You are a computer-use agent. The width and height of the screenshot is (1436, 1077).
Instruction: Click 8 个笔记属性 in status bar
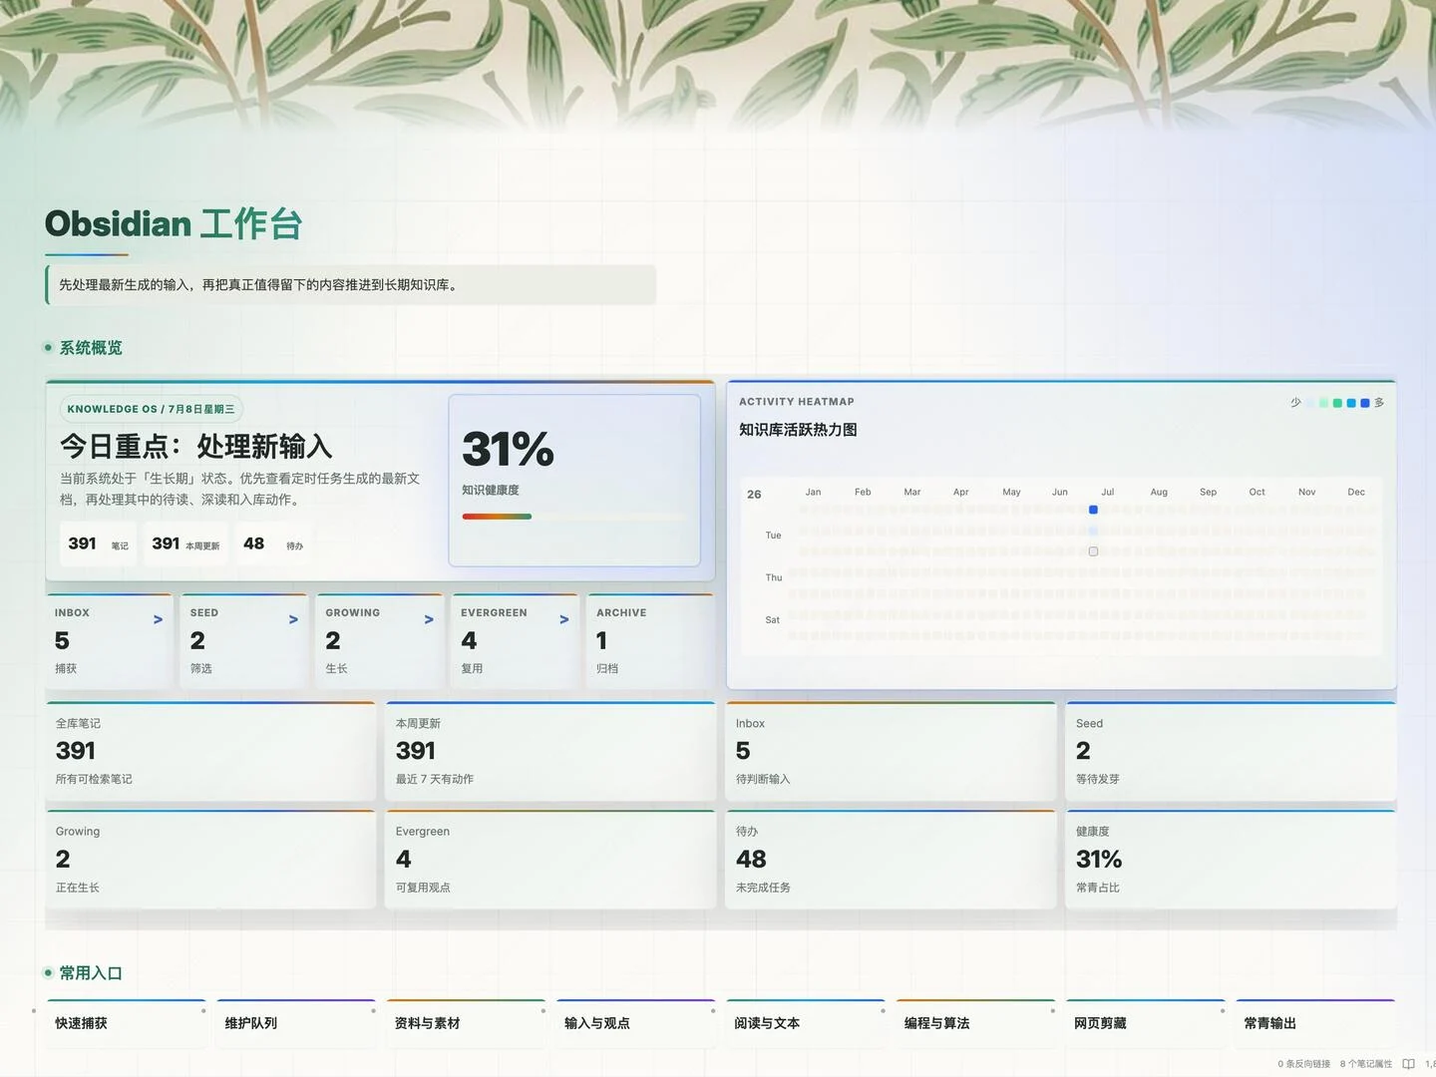1366,1064
